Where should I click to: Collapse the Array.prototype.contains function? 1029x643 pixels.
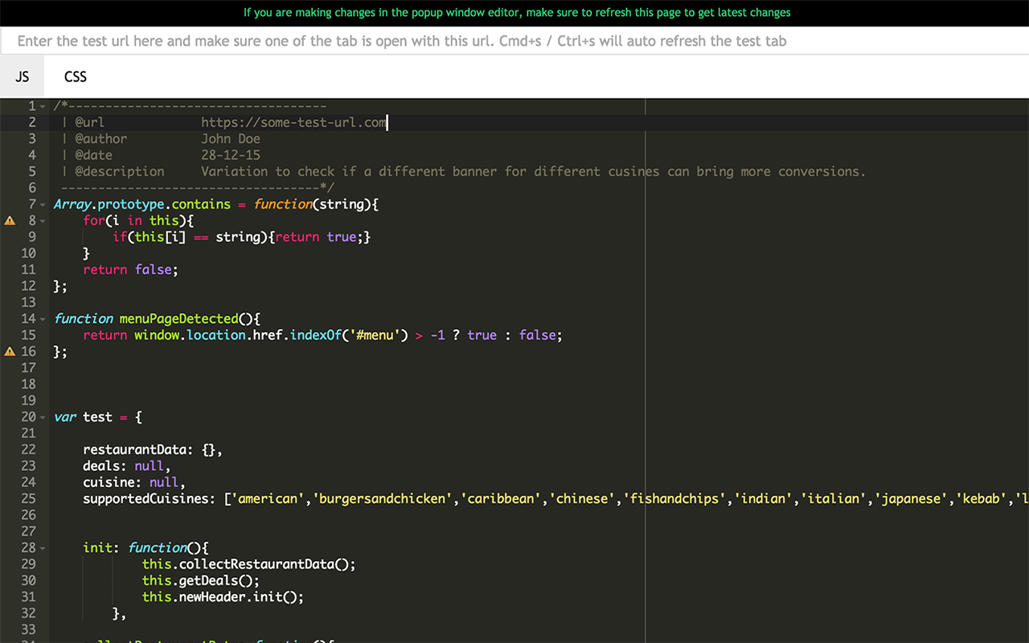(42, 203)
